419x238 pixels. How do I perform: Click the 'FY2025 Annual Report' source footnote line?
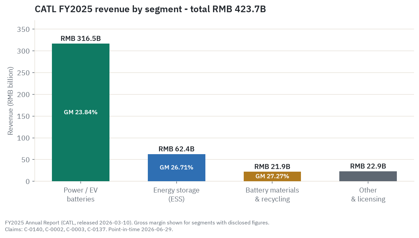pyautogui.click(x=137, y=222)
